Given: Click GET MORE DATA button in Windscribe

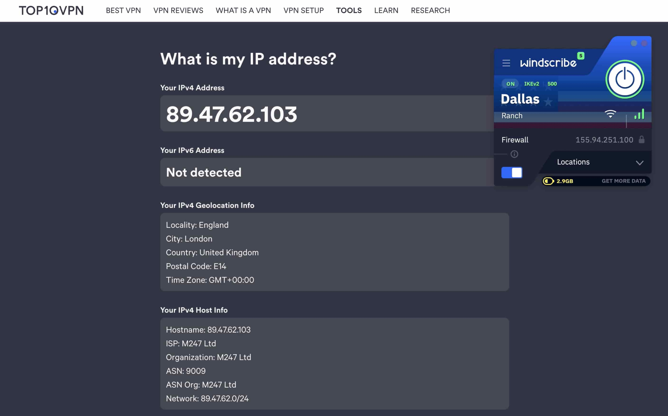Looking at the screenshot, I should tap(623, 181).
